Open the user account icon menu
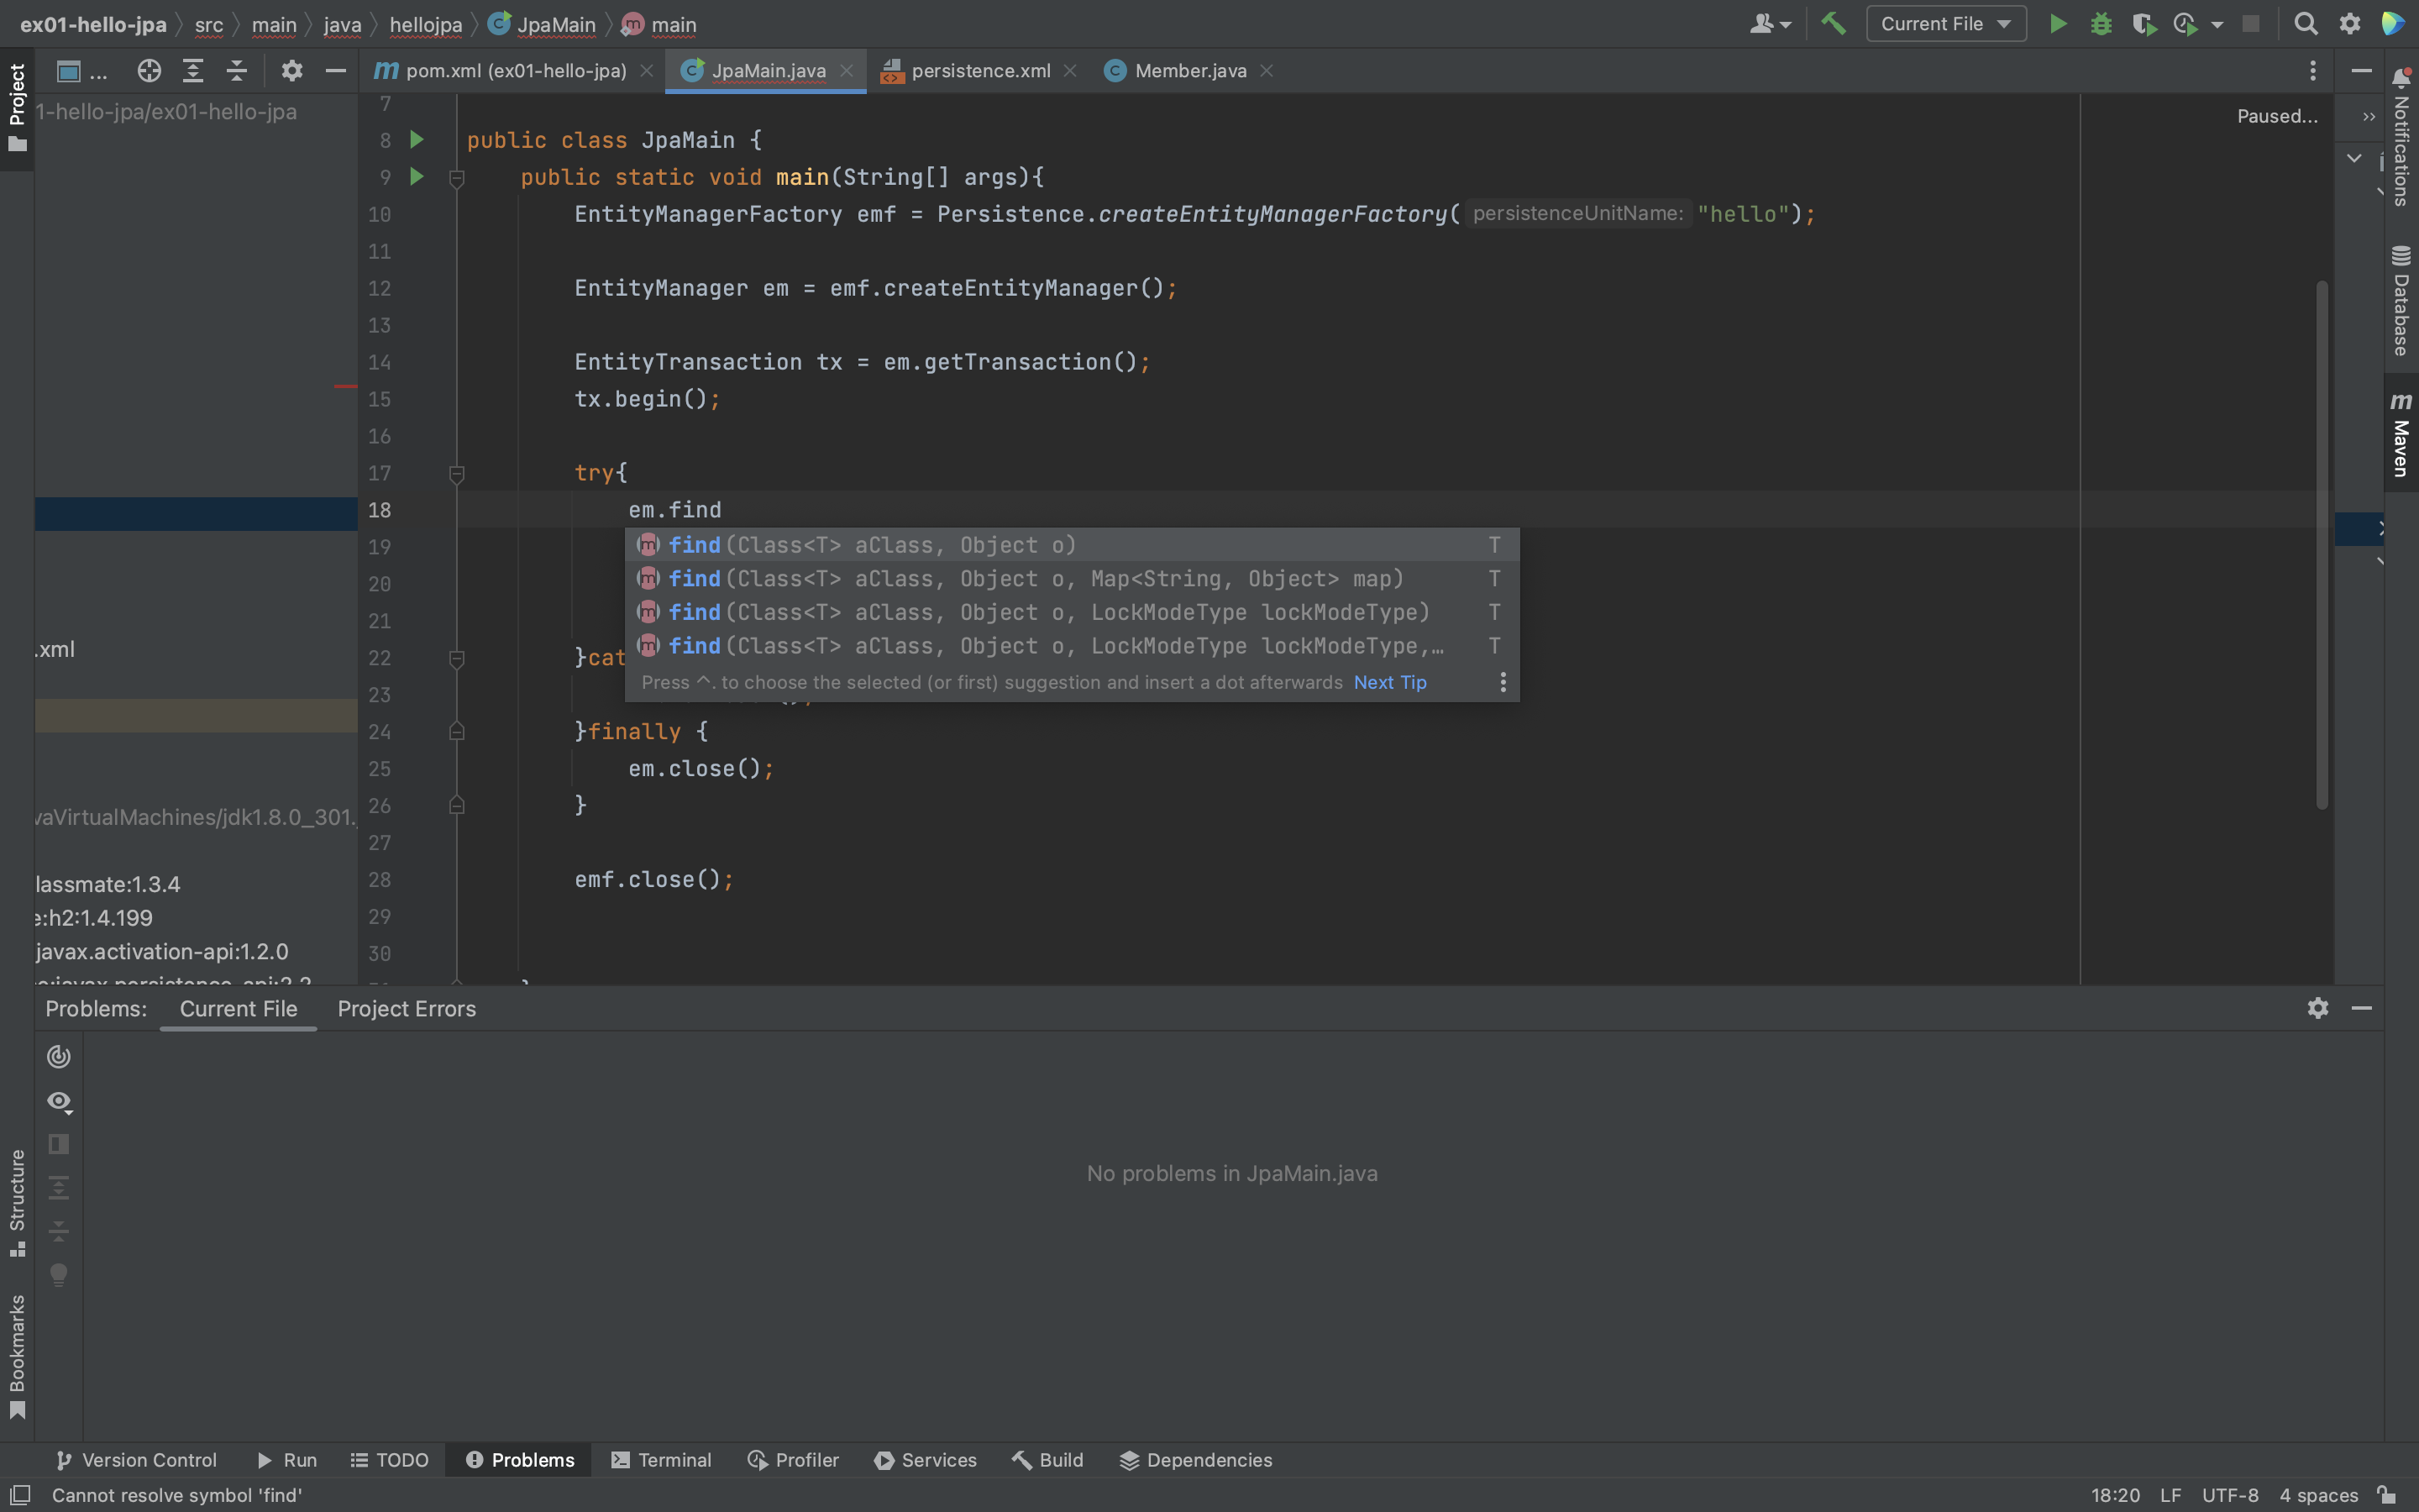Screen dimensions: 2419x1512 click(x=1769, y=24)
